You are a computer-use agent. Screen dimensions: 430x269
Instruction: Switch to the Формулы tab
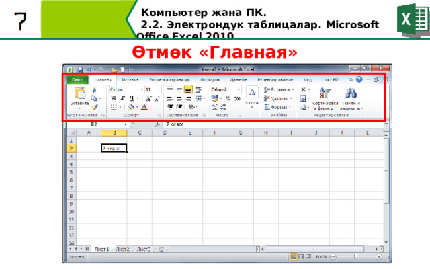coord(210,79)
